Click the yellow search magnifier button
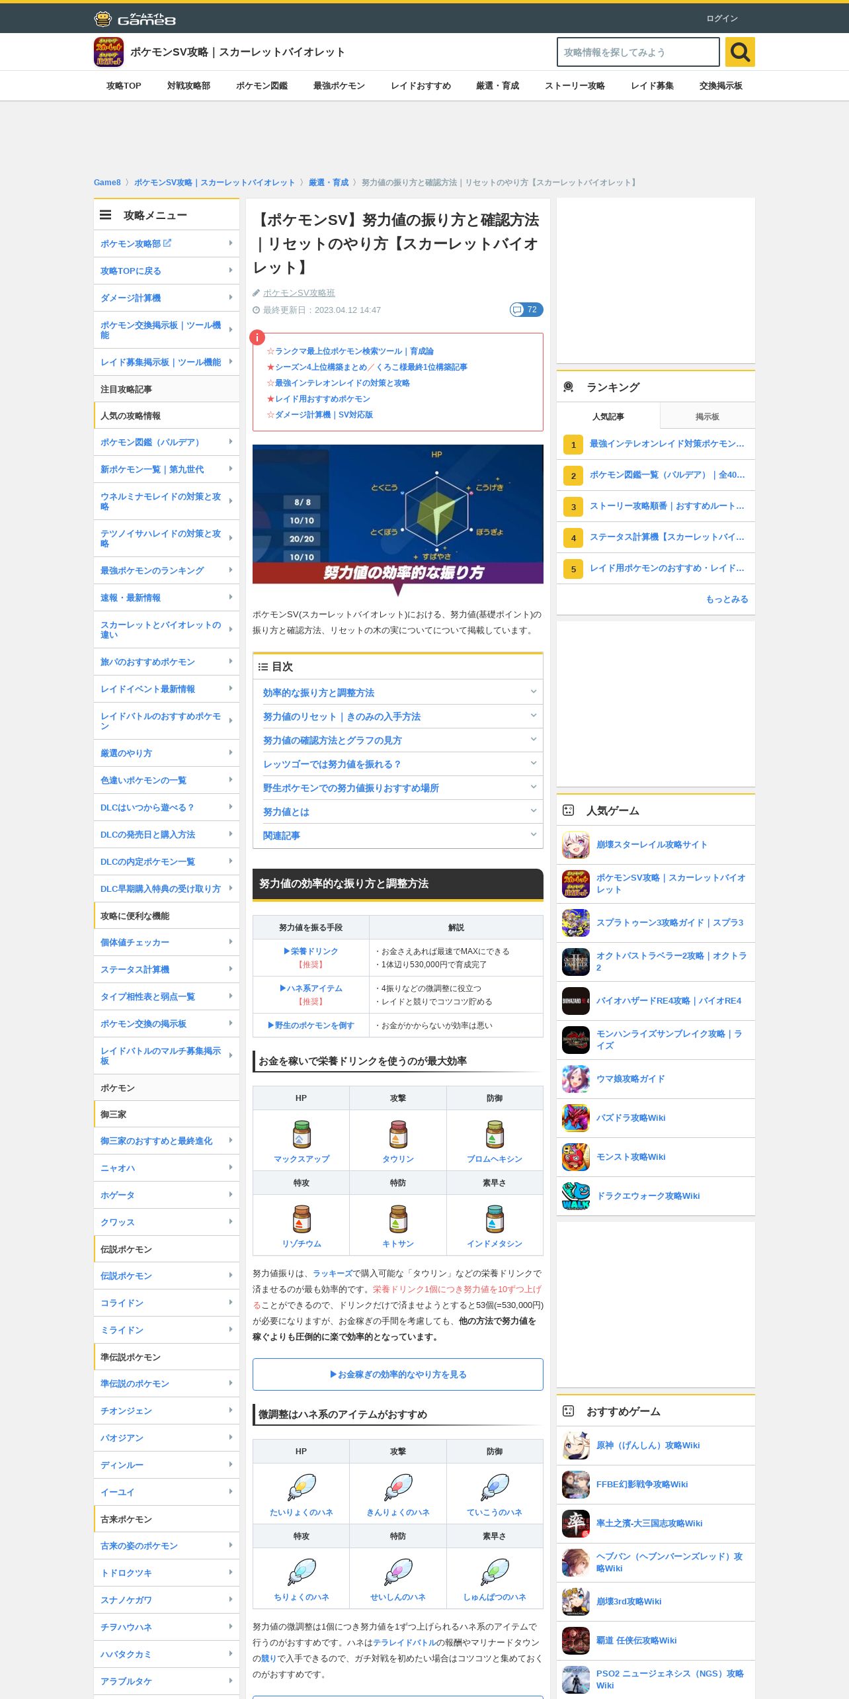Image resolution: width=849 pixels, height=1699 pixels. click(x=740, y=52)
